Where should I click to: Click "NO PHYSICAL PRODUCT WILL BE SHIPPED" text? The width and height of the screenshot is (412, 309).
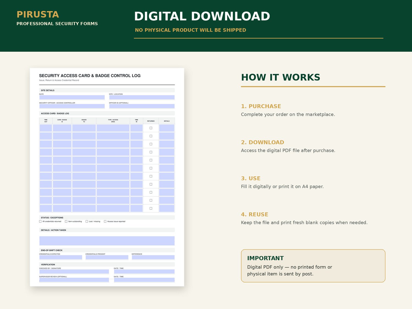[191, 30]
